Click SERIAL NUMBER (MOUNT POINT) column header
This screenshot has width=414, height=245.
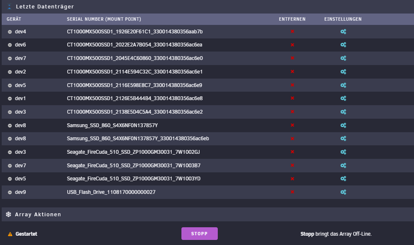[x=104, y=19]
